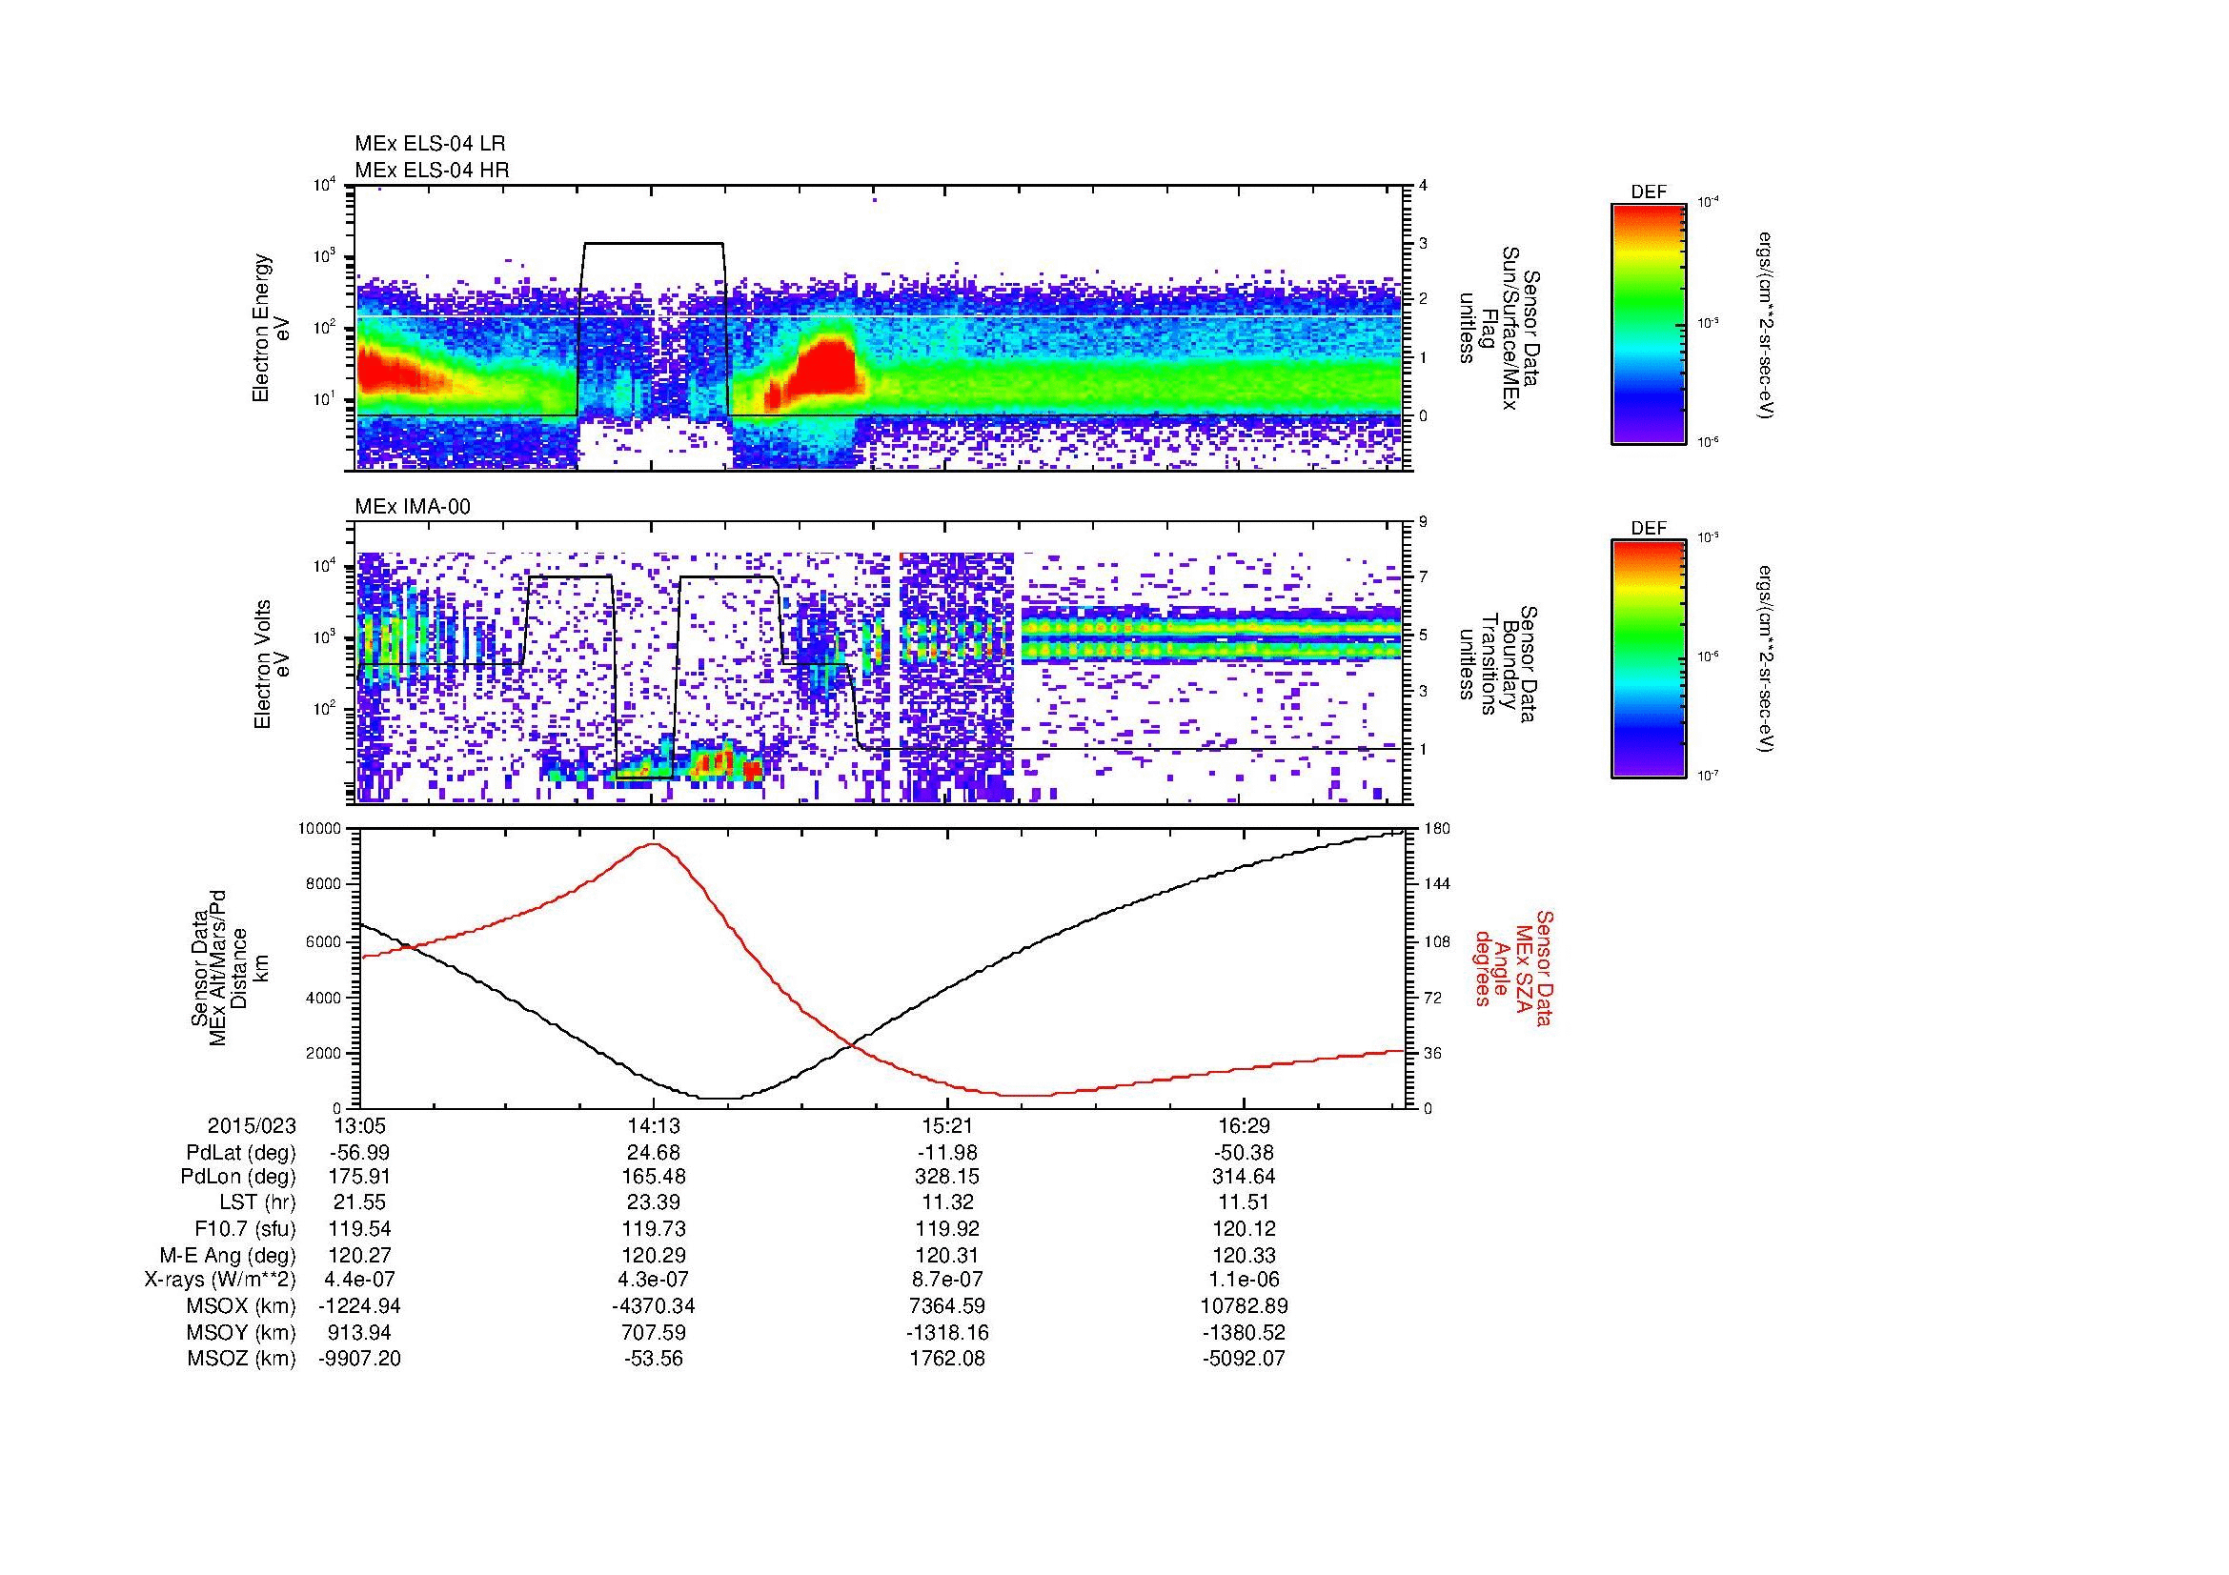
Task: Click the MSOX value '-4370.34'
Action: [x=654, y=1306]
